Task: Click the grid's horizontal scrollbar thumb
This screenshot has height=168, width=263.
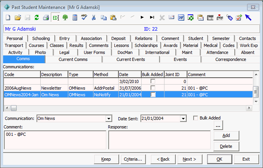Action: [14, 108]
